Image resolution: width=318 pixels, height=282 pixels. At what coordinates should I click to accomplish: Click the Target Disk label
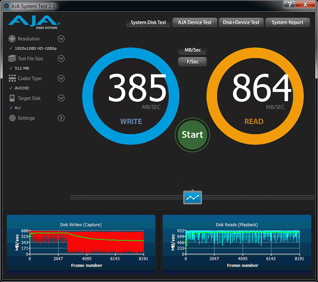29,98
